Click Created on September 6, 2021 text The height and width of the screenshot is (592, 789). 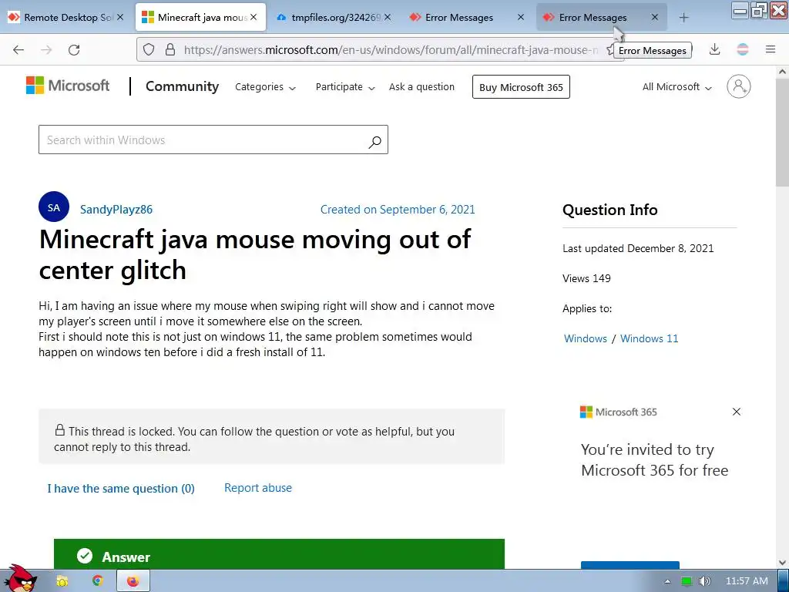pos(398,210)
